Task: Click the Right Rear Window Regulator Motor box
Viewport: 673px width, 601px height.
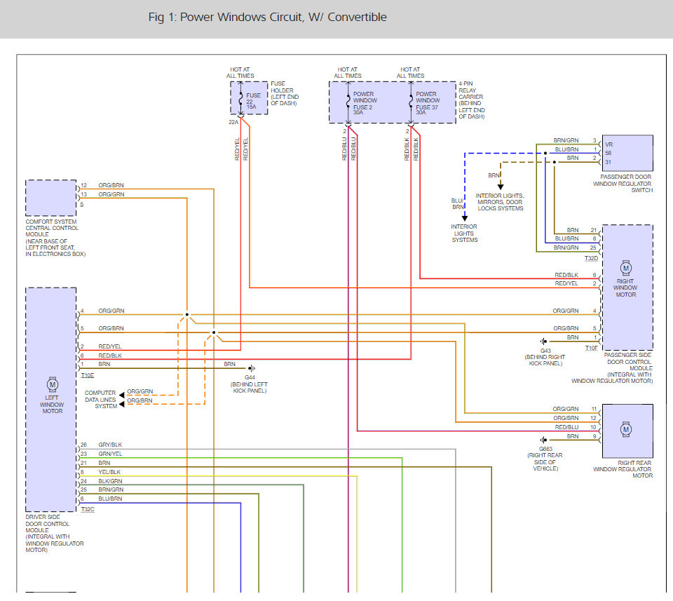Action: pos(627,431)
